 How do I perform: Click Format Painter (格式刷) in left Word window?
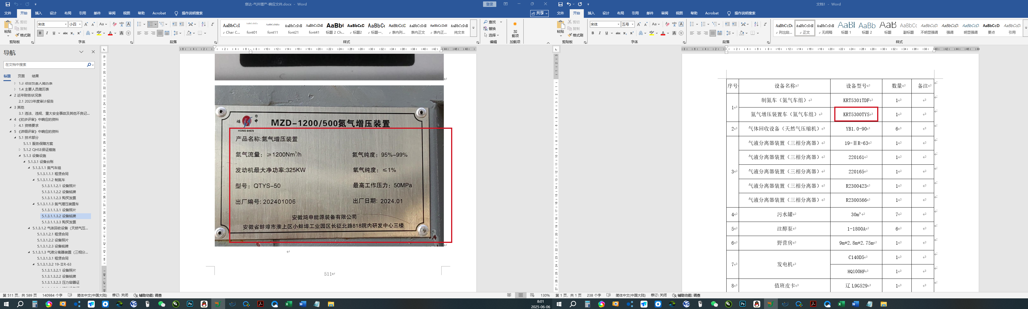point(23,35)
